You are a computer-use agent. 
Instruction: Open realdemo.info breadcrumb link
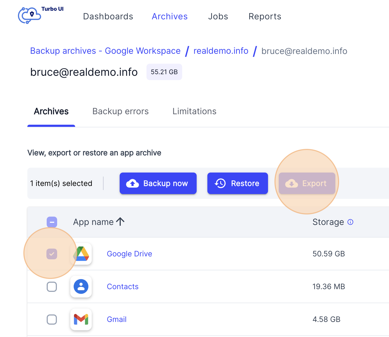[221, 51]
